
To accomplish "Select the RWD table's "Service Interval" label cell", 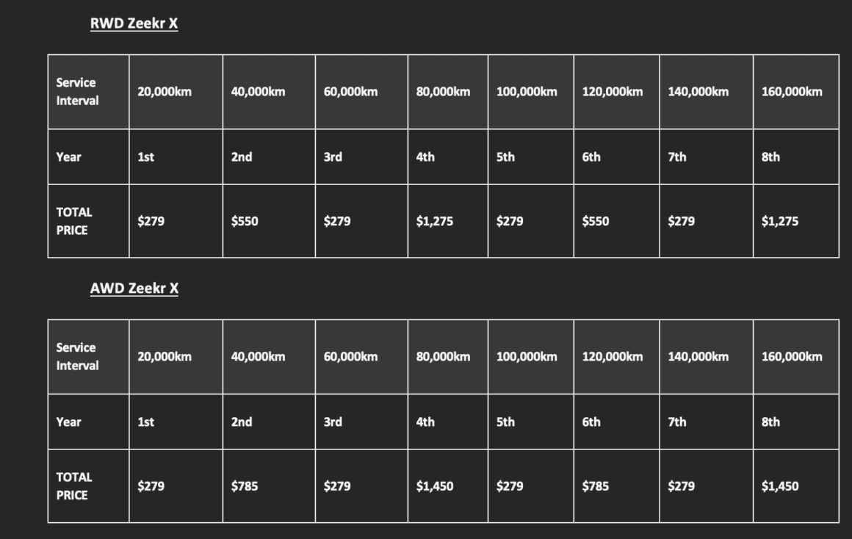I will [77, 92].
